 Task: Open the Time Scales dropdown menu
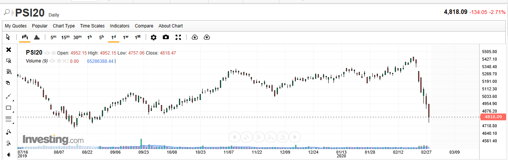[x=92, y=26]
